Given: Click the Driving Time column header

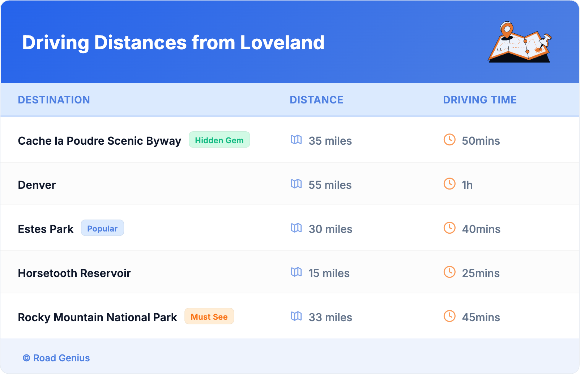Looking at the screenshot, I should 479,100.
